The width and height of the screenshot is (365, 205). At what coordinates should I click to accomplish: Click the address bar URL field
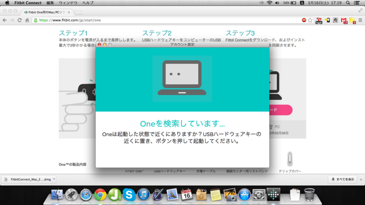pyautogui.click(x=167, y=20)
